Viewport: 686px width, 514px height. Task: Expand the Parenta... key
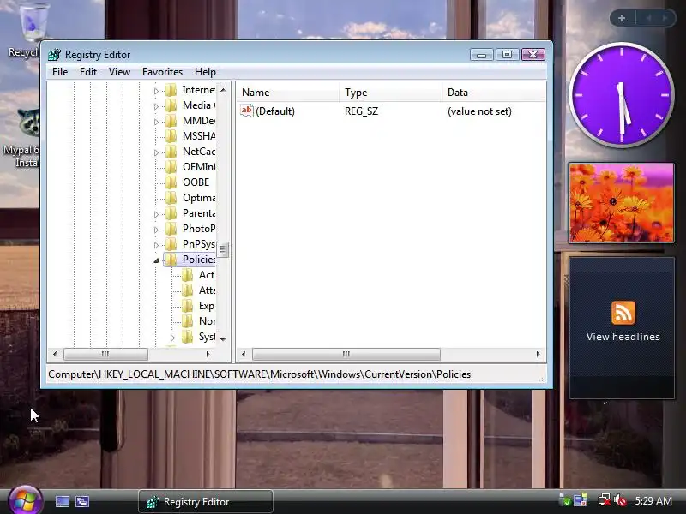tap(156, 214)
